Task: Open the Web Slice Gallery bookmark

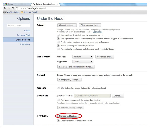Action: pyautogui.click(x=11, y=12)
